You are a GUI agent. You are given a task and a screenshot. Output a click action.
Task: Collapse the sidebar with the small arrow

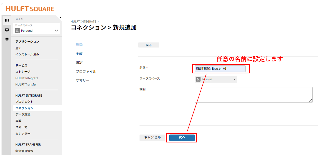(x=61, y=17)
